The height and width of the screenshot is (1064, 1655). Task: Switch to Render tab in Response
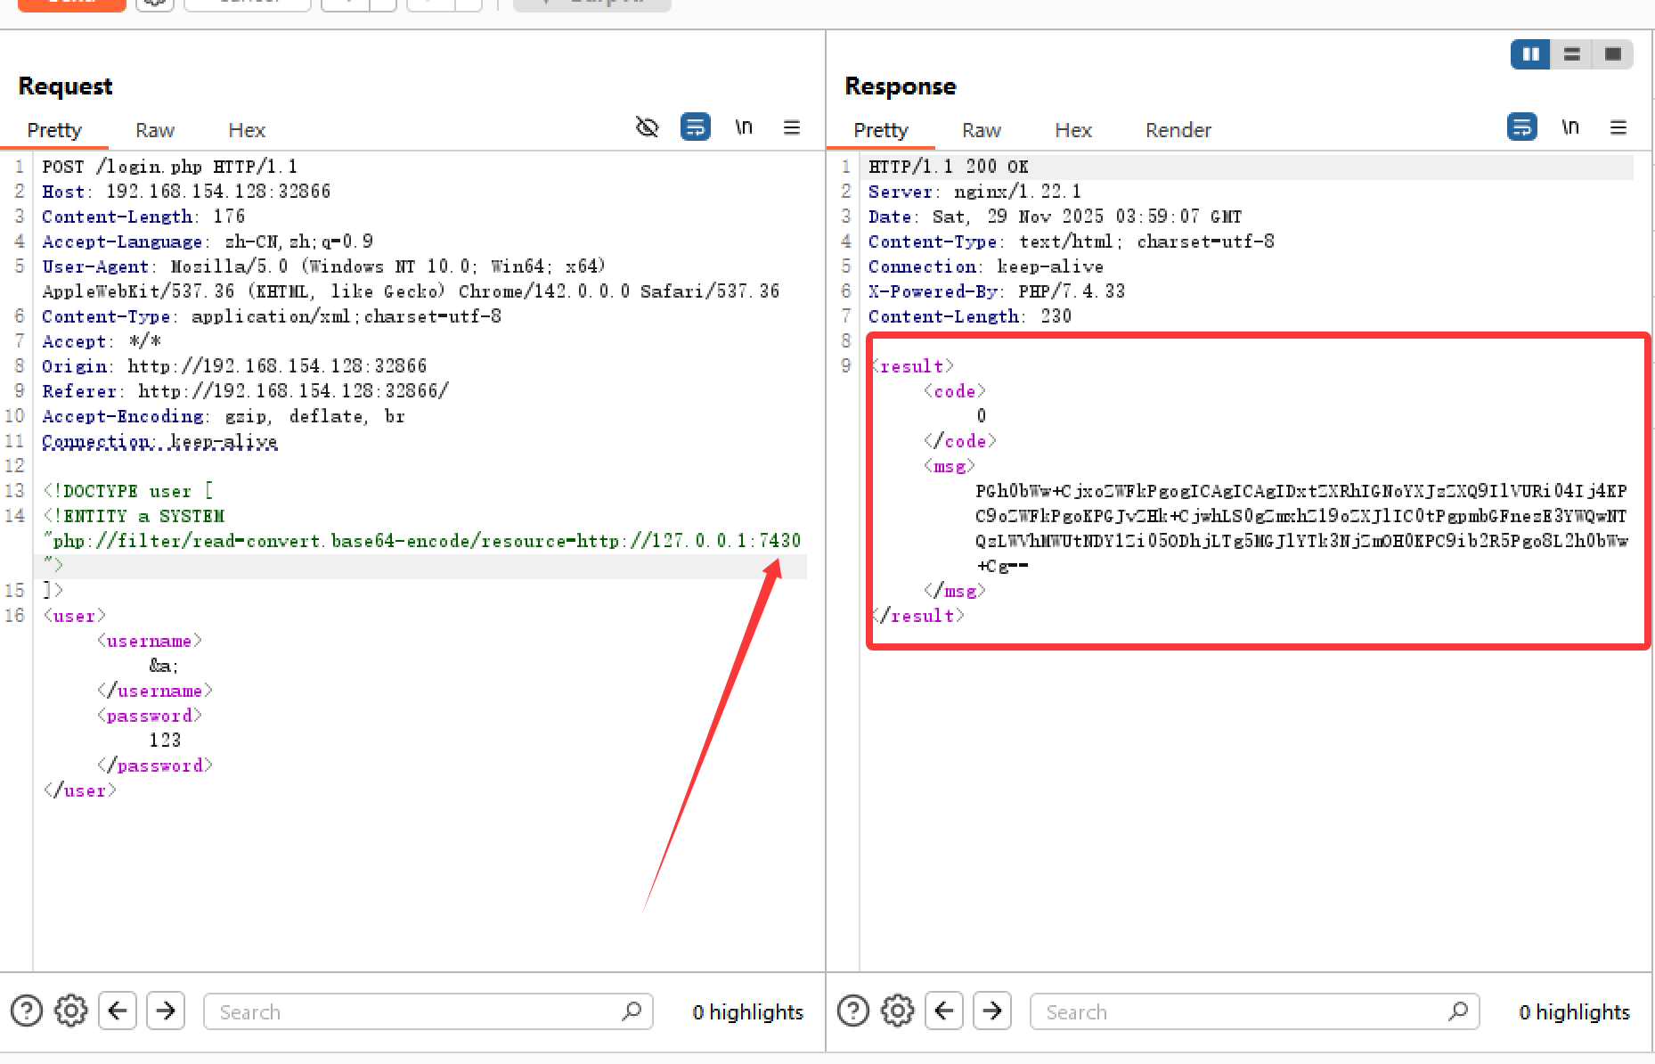click(1178, 130)
